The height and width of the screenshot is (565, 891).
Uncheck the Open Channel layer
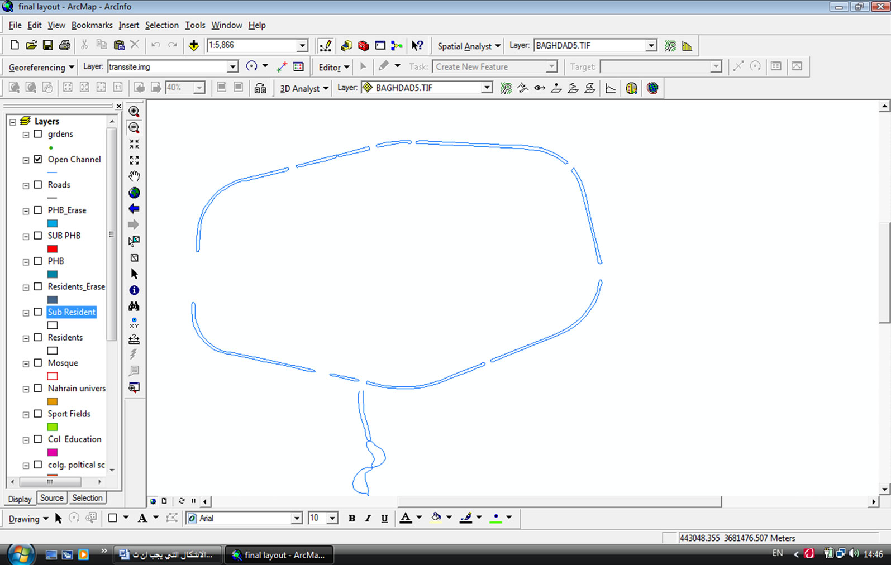tap(38, 159)
